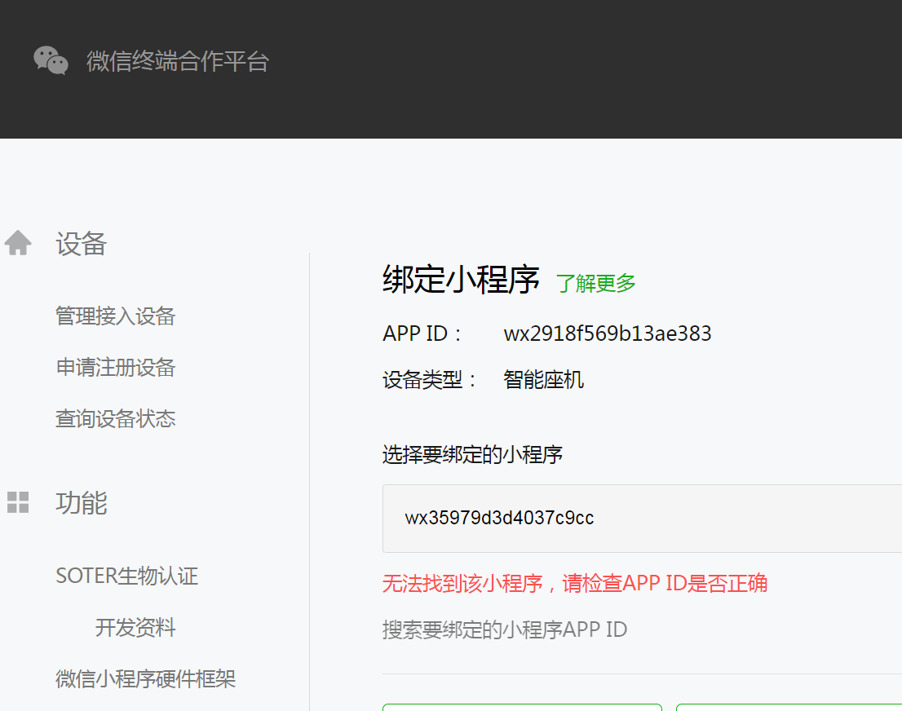Open 微信终端合作平台 header title
The width and height of the screenshot is (902, 711).
(178, 61)
